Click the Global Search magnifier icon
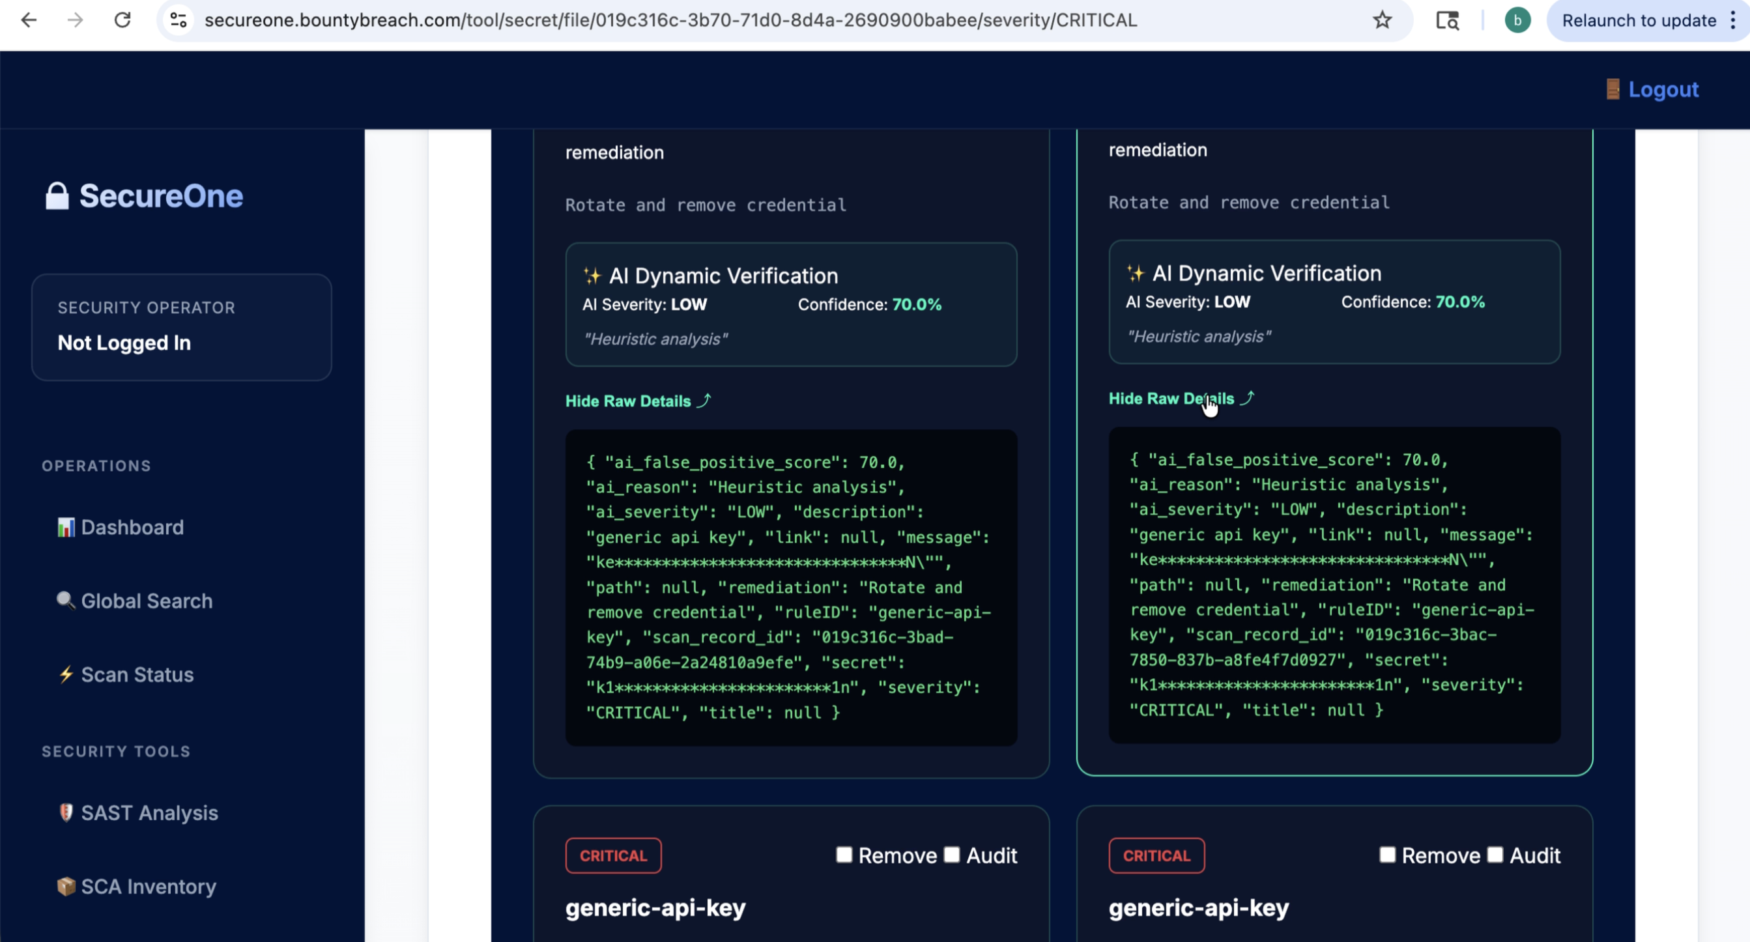 click(x=66, y=601)
